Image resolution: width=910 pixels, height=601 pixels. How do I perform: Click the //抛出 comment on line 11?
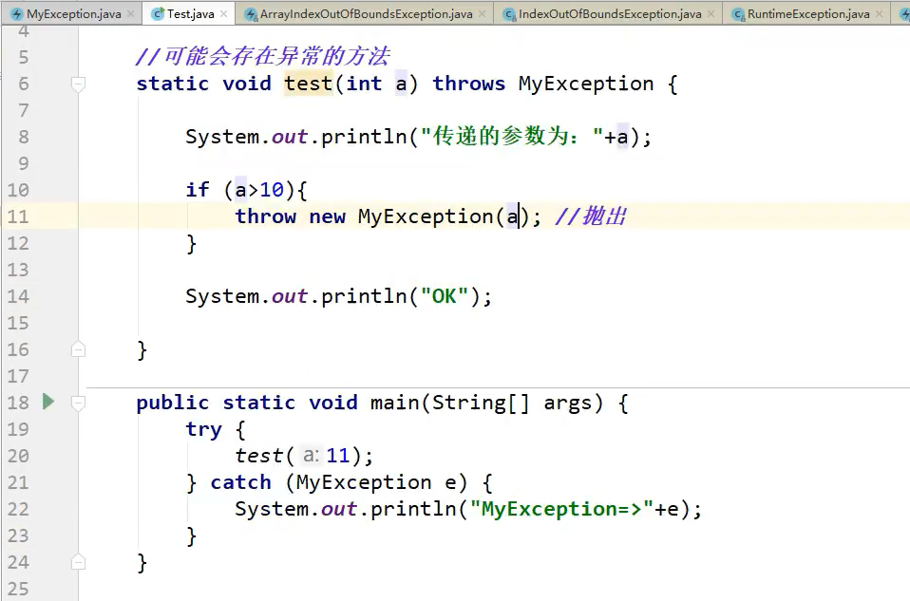tap(591, 216)
